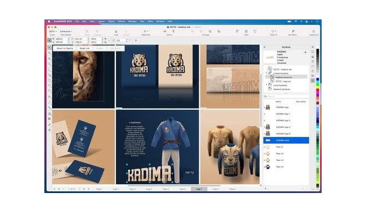Sort symbols by Name column header

click(278, 102)
